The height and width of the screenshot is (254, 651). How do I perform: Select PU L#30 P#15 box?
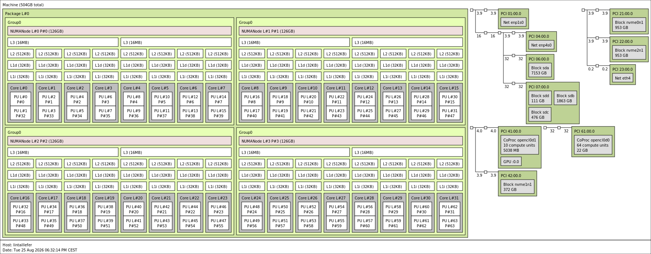pyautogui.click(x=450, y=99)
